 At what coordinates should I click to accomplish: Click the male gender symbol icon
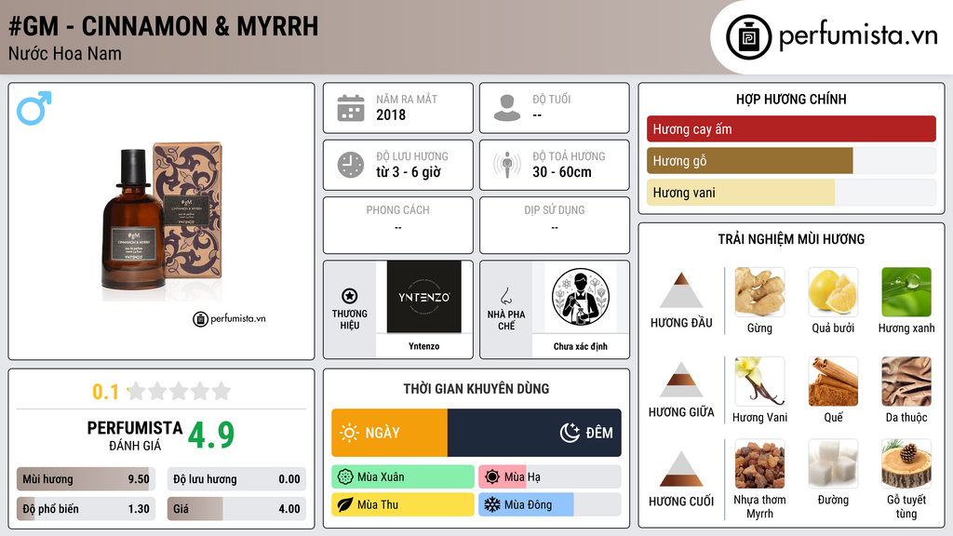click(x=34, y=108)
